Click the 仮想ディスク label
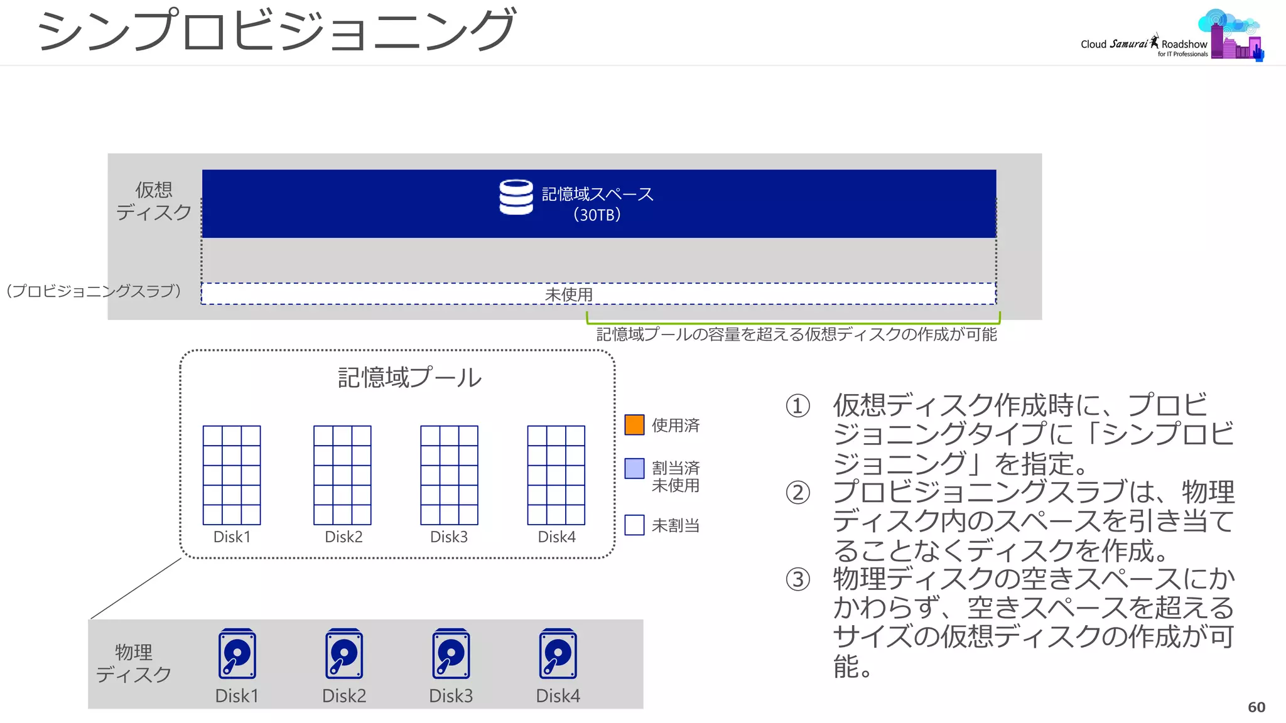Image resolution: width=1286 pixels, height=723 pixels. 154,201
